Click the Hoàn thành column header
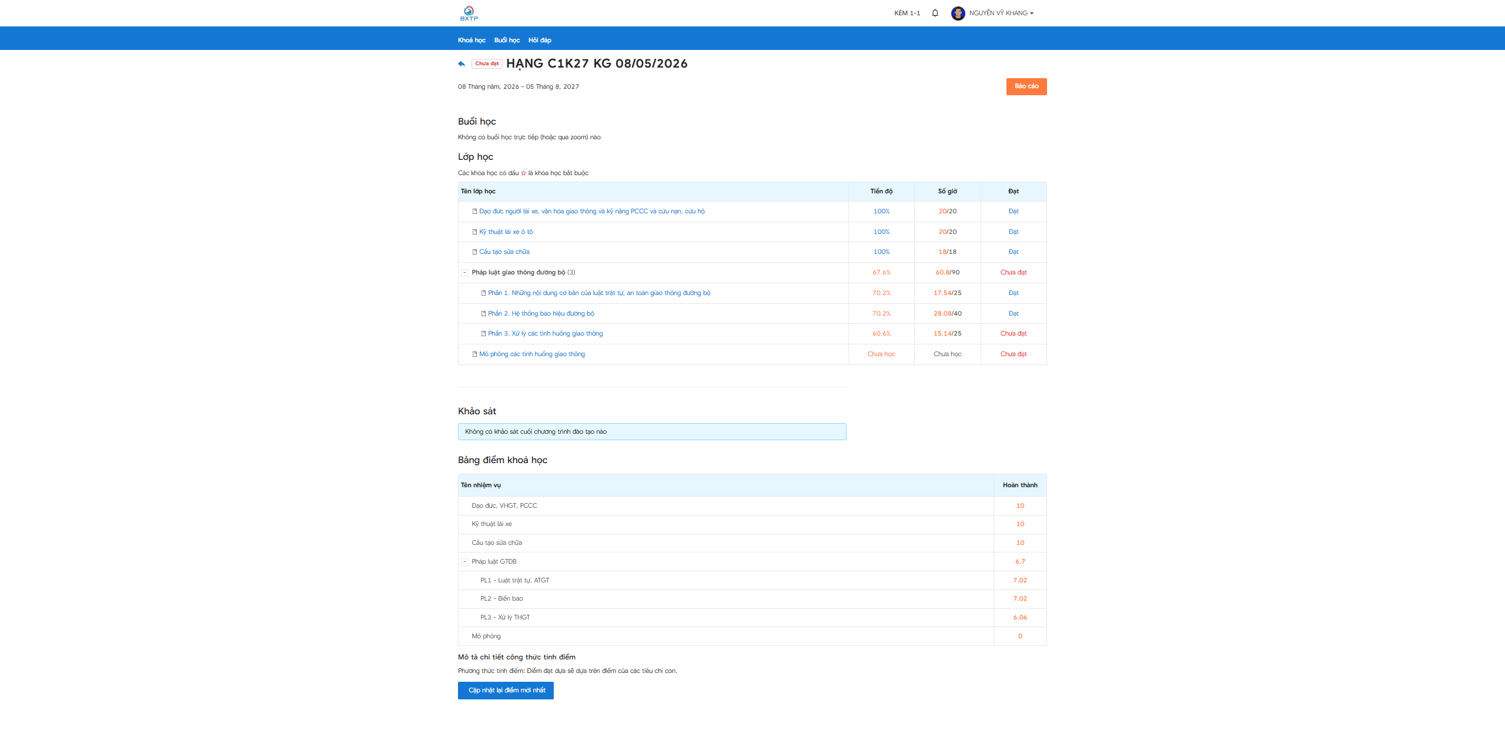The image size is (1505, 747). 1020,485
